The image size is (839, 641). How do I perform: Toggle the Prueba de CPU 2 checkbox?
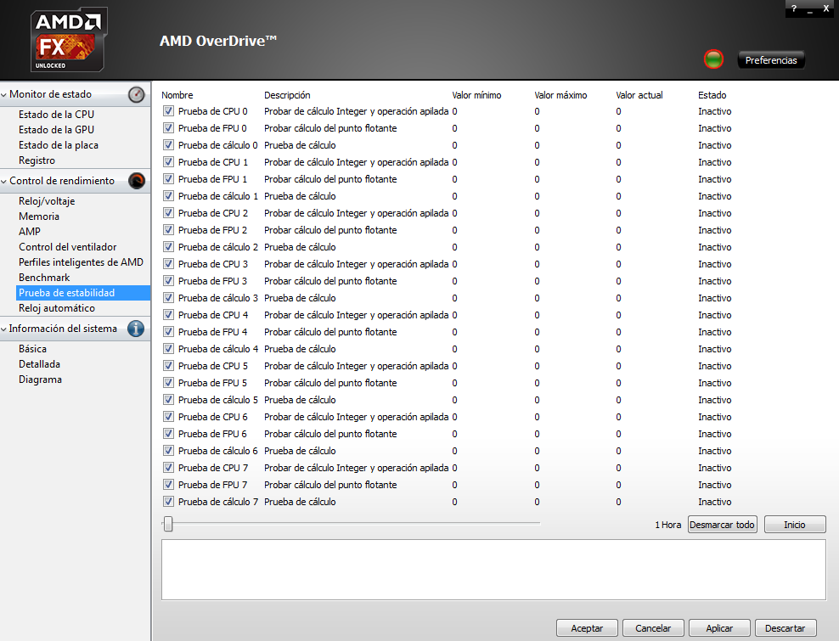168,213
